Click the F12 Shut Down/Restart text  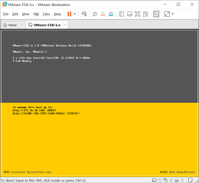point(178,172)
